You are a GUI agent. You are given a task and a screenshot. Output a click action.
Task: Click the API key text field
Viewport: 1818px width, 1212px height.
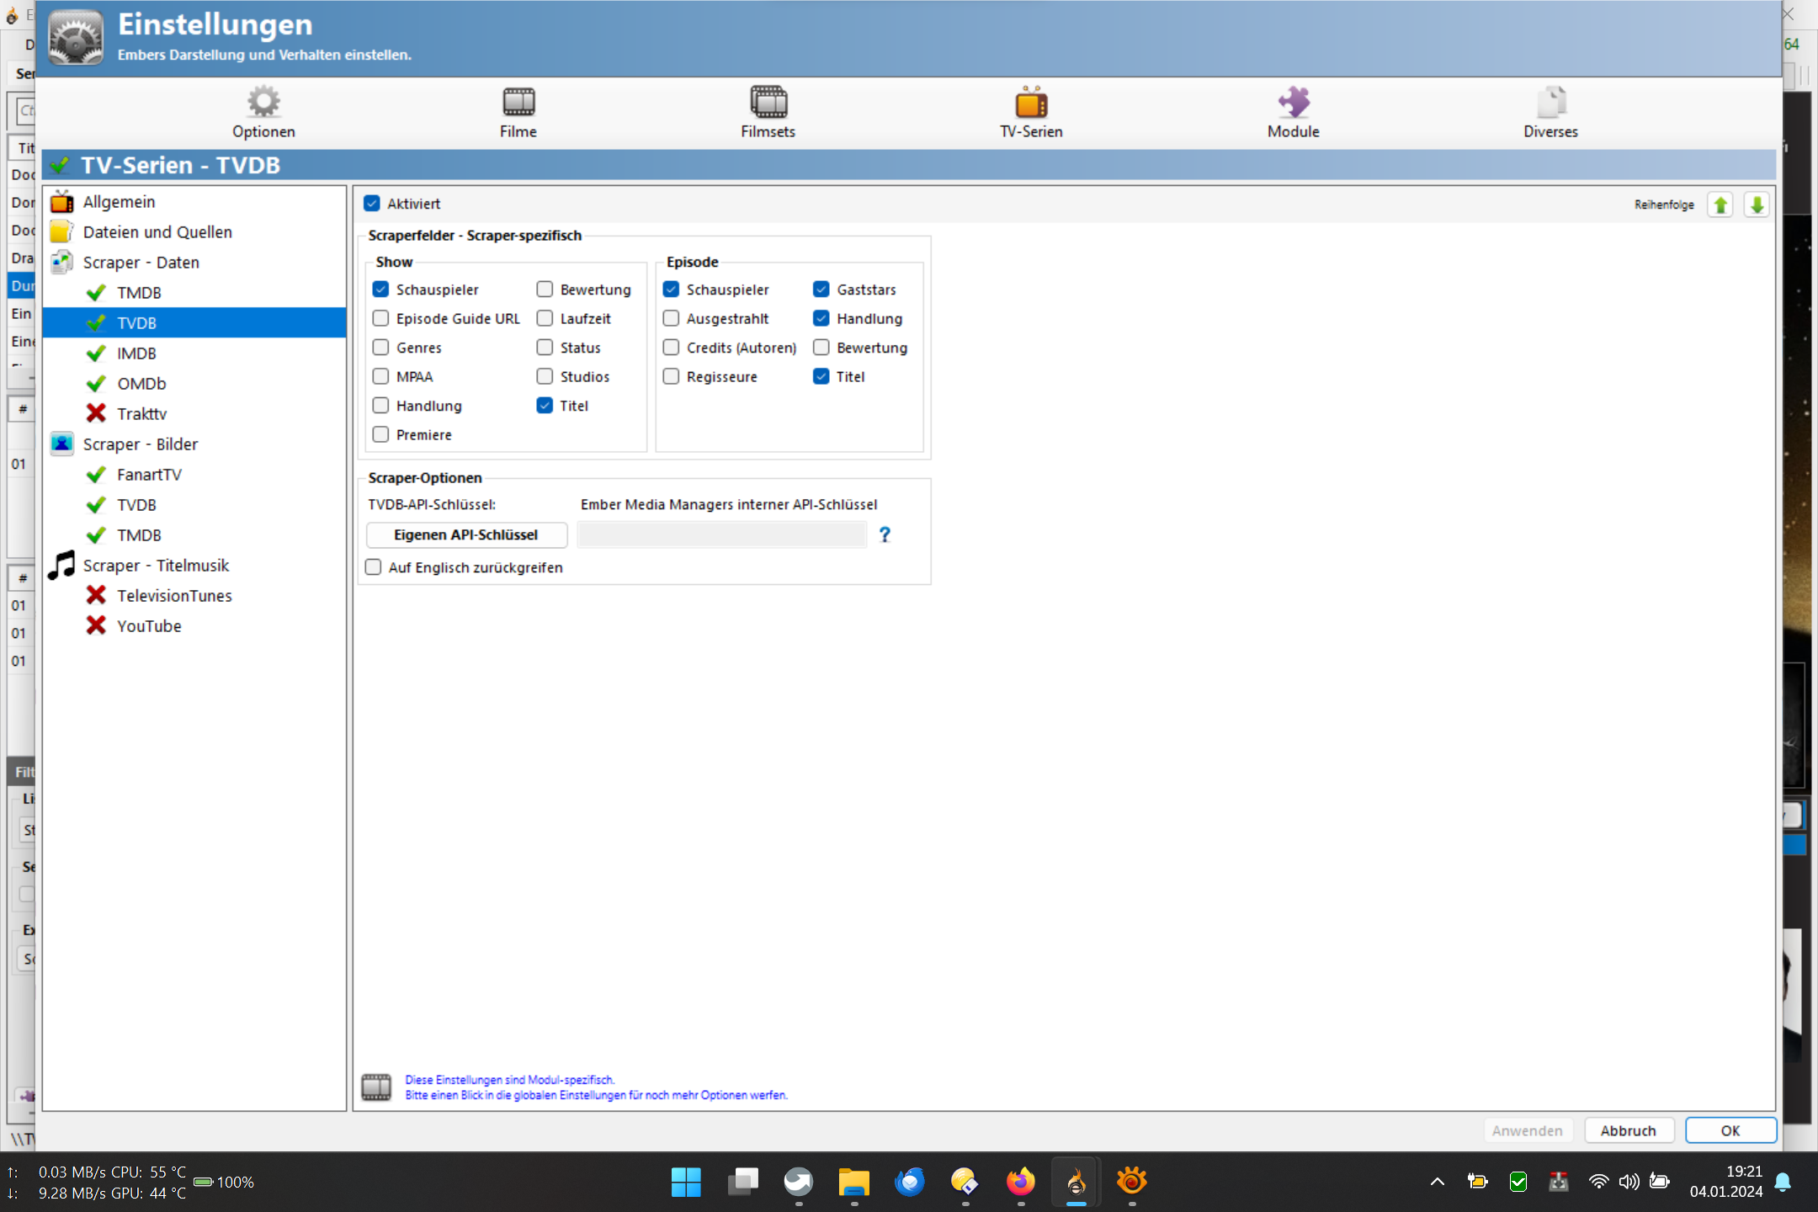click(x=722, y=534)
